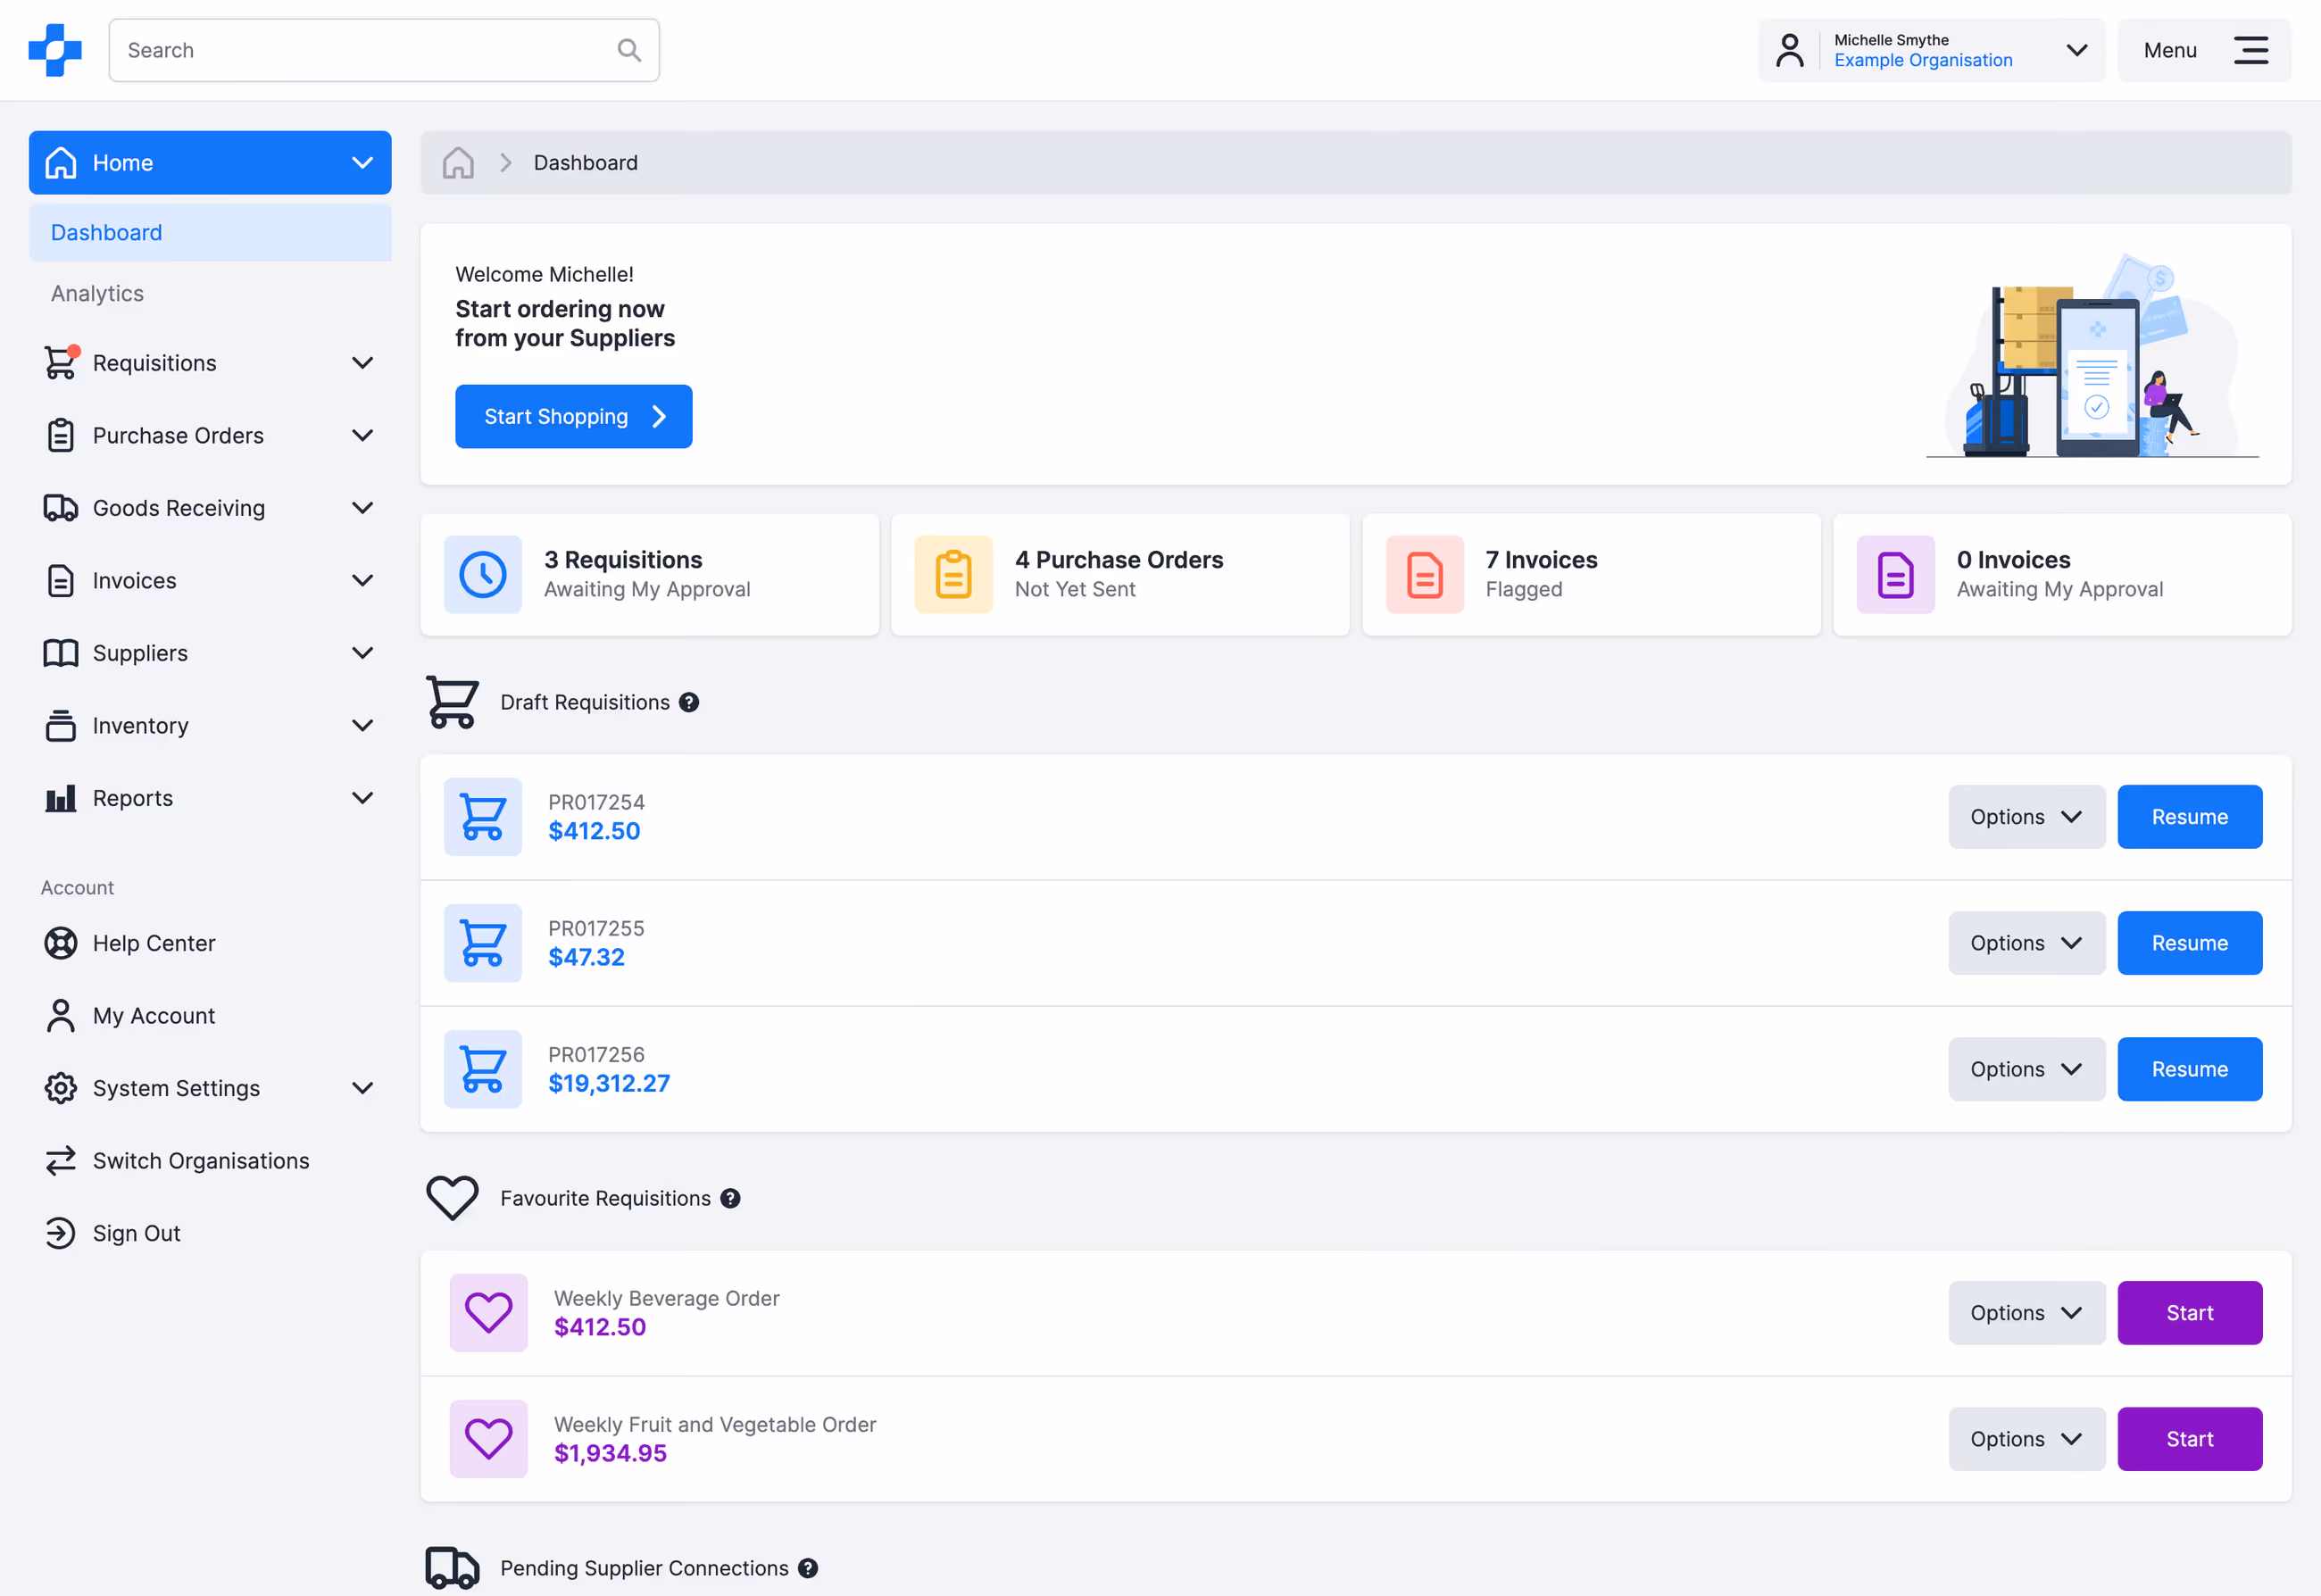The image size is (2321, 1596).
Task: Click the help icon next to Draft Requisitions
Action: pos(689,702)
